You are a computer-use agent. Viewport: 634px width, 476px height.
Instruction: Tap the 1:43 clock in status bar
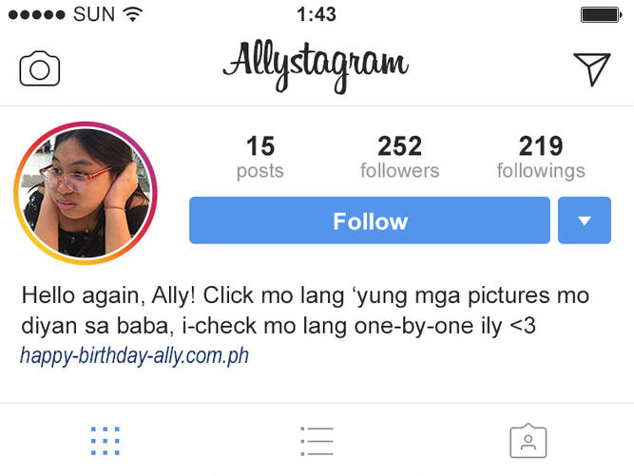[317, 14]
